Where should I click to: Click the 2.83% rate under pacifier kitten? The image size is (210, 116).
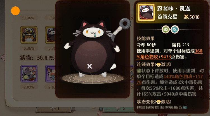coord(29,87)
